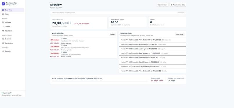
Task: Open the Arjun Nair payment activity row
Action: pyautogui.click(x=152, y=67)
